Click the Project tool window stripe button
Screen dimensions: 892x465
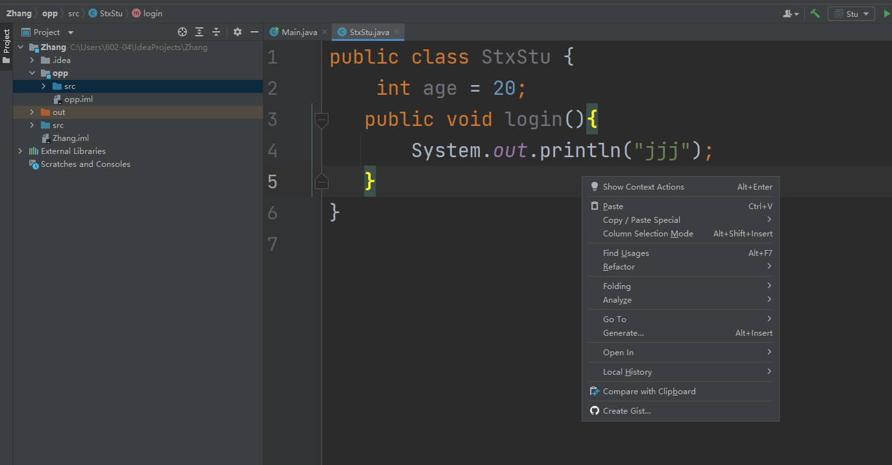(x=6, y=45)
